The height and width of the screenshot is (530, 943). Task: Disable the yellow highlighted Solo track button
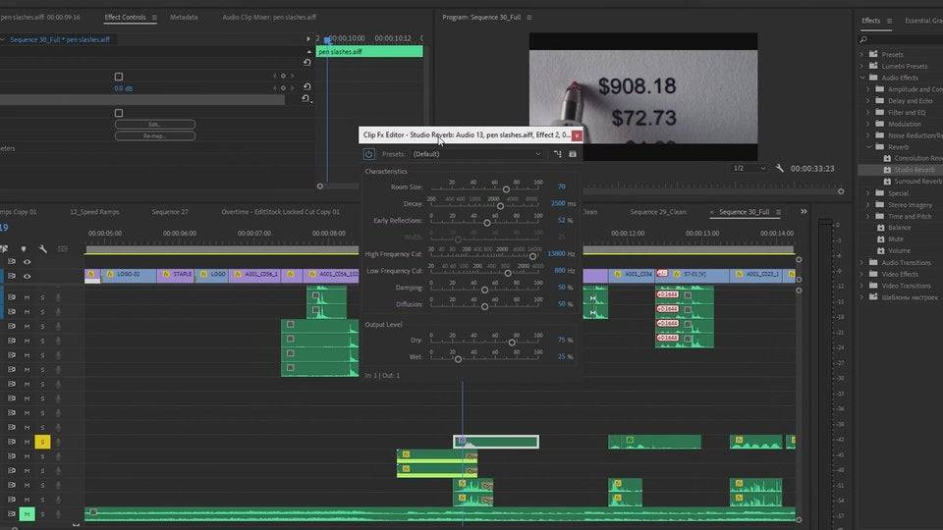pyautogui.click(x=42, y=443)
